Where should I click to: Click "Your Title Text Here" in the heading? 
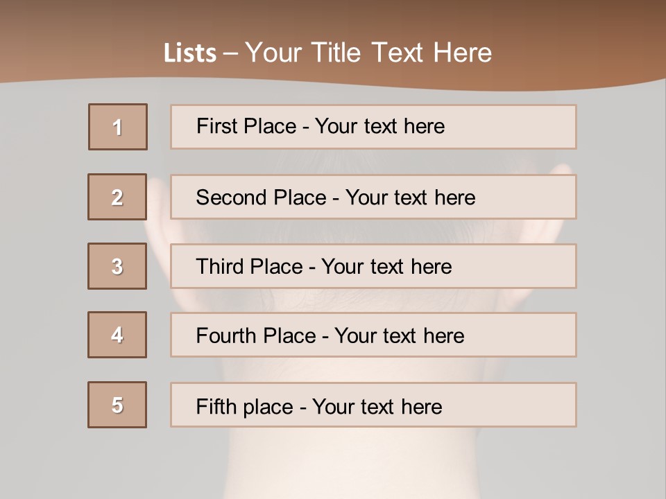tap(368, 53)
